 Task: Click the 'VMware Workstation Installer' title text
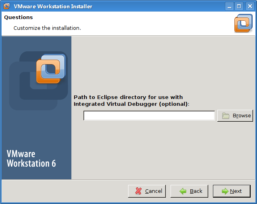point(53,6)
